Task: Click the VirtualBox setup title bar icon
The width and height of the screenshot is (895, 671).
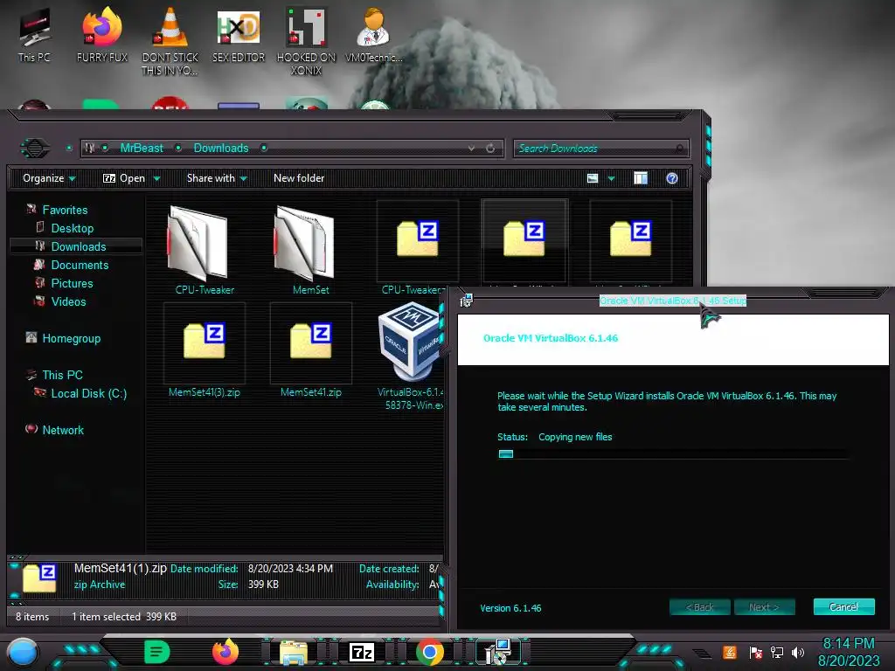Action: (467, 301)
